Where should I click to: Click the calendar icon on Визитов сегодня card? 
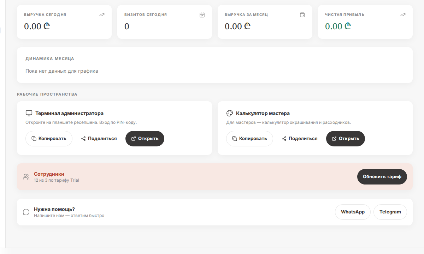[x=202, y=15]
